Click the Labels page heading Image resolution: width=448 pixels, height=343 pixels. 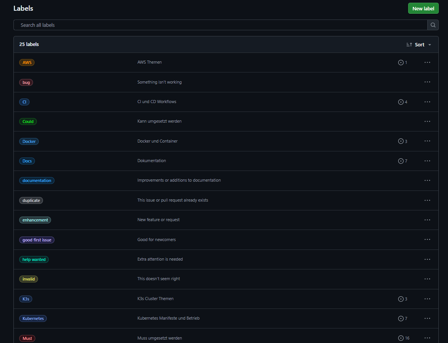[23, 8]
